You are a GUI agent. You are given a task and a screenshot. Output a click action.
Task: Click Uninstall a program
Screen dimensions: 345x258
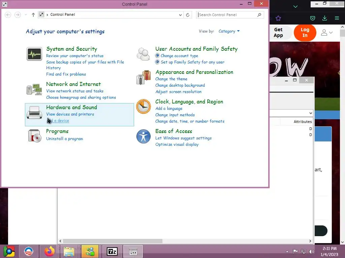[64, 139]
